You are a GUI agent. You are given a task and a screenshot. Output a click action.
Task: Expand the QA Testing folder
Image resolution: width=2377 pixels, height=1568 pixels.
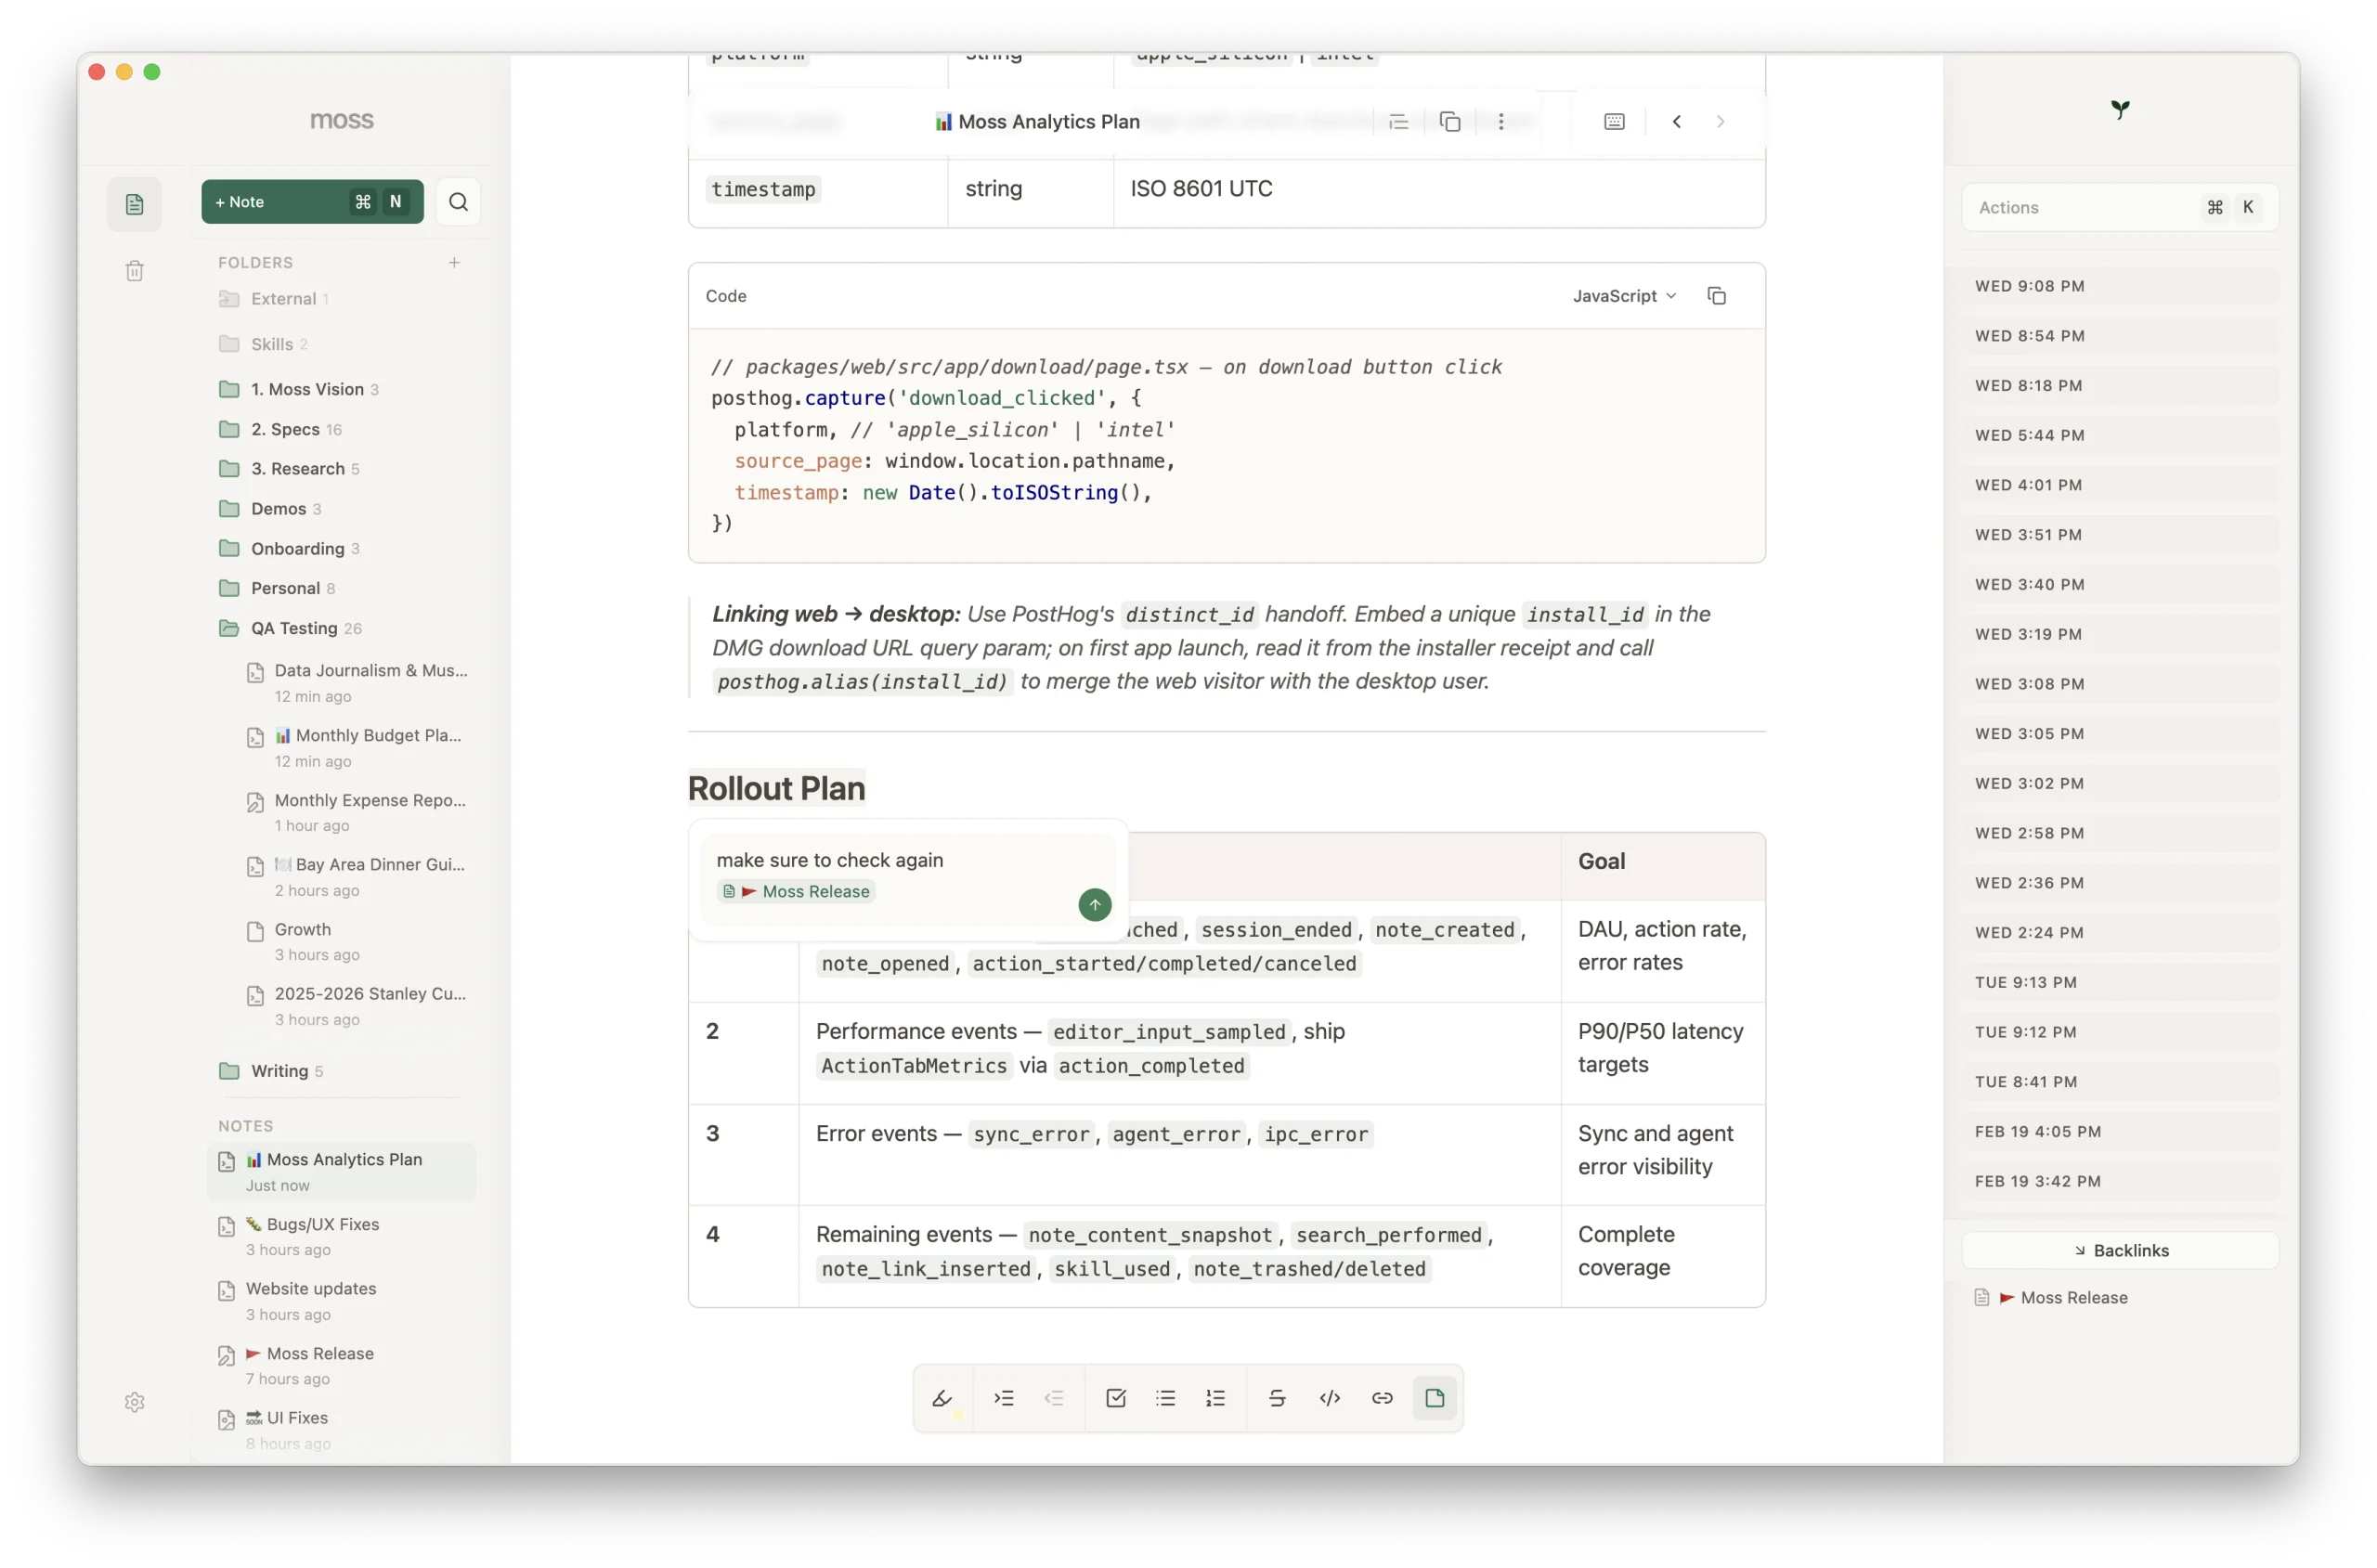(x=293, y=628)
